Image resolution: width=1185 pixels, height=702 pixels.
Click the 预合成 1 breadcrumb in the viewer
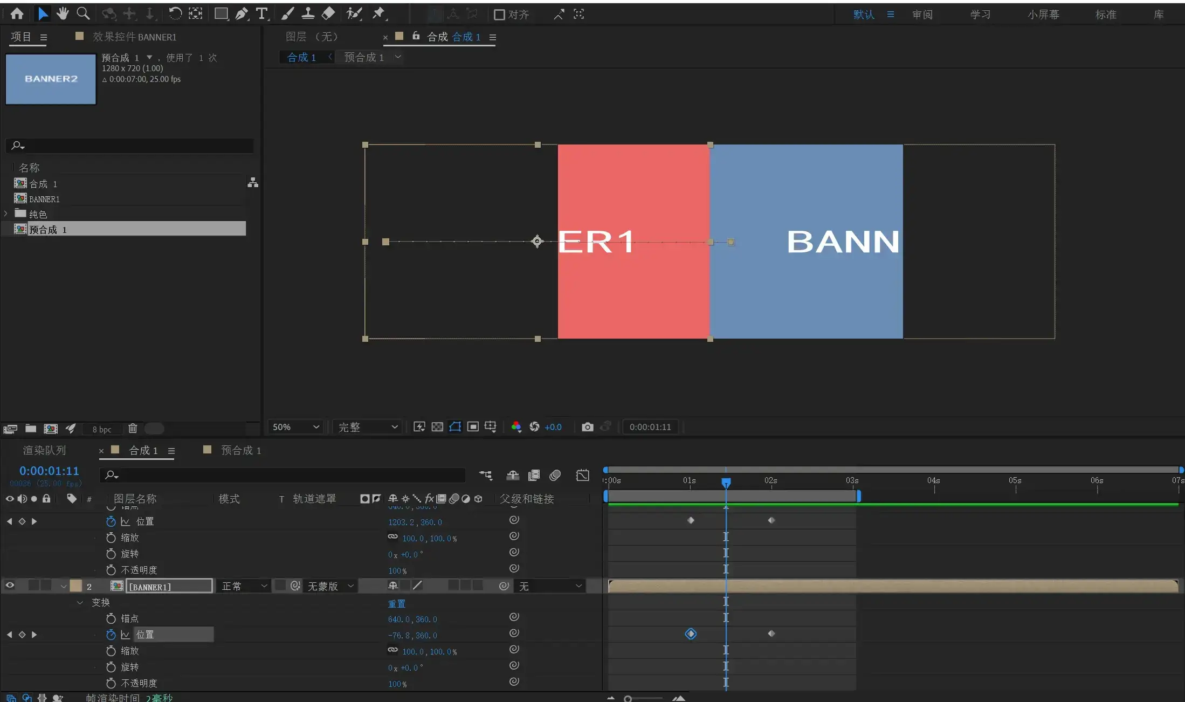364,57
